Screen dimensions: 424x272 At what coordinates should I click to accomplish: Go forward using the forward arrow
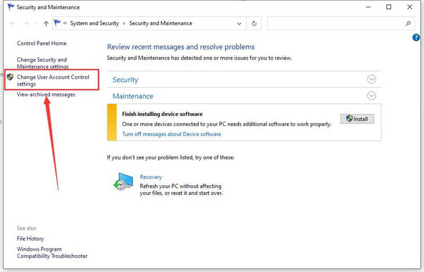(25, 23)
